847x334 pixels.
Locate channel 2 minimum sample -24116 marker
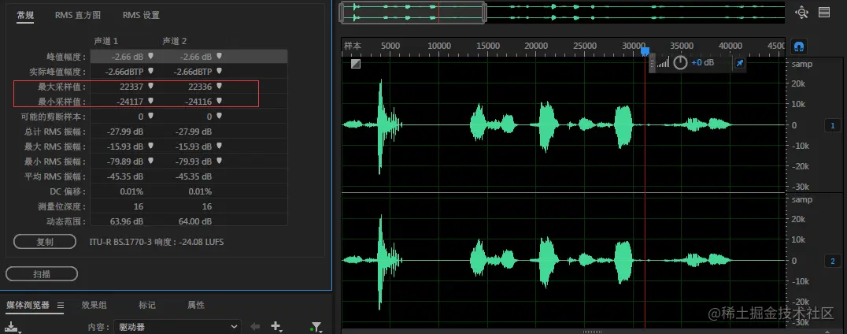pos(220,101)
